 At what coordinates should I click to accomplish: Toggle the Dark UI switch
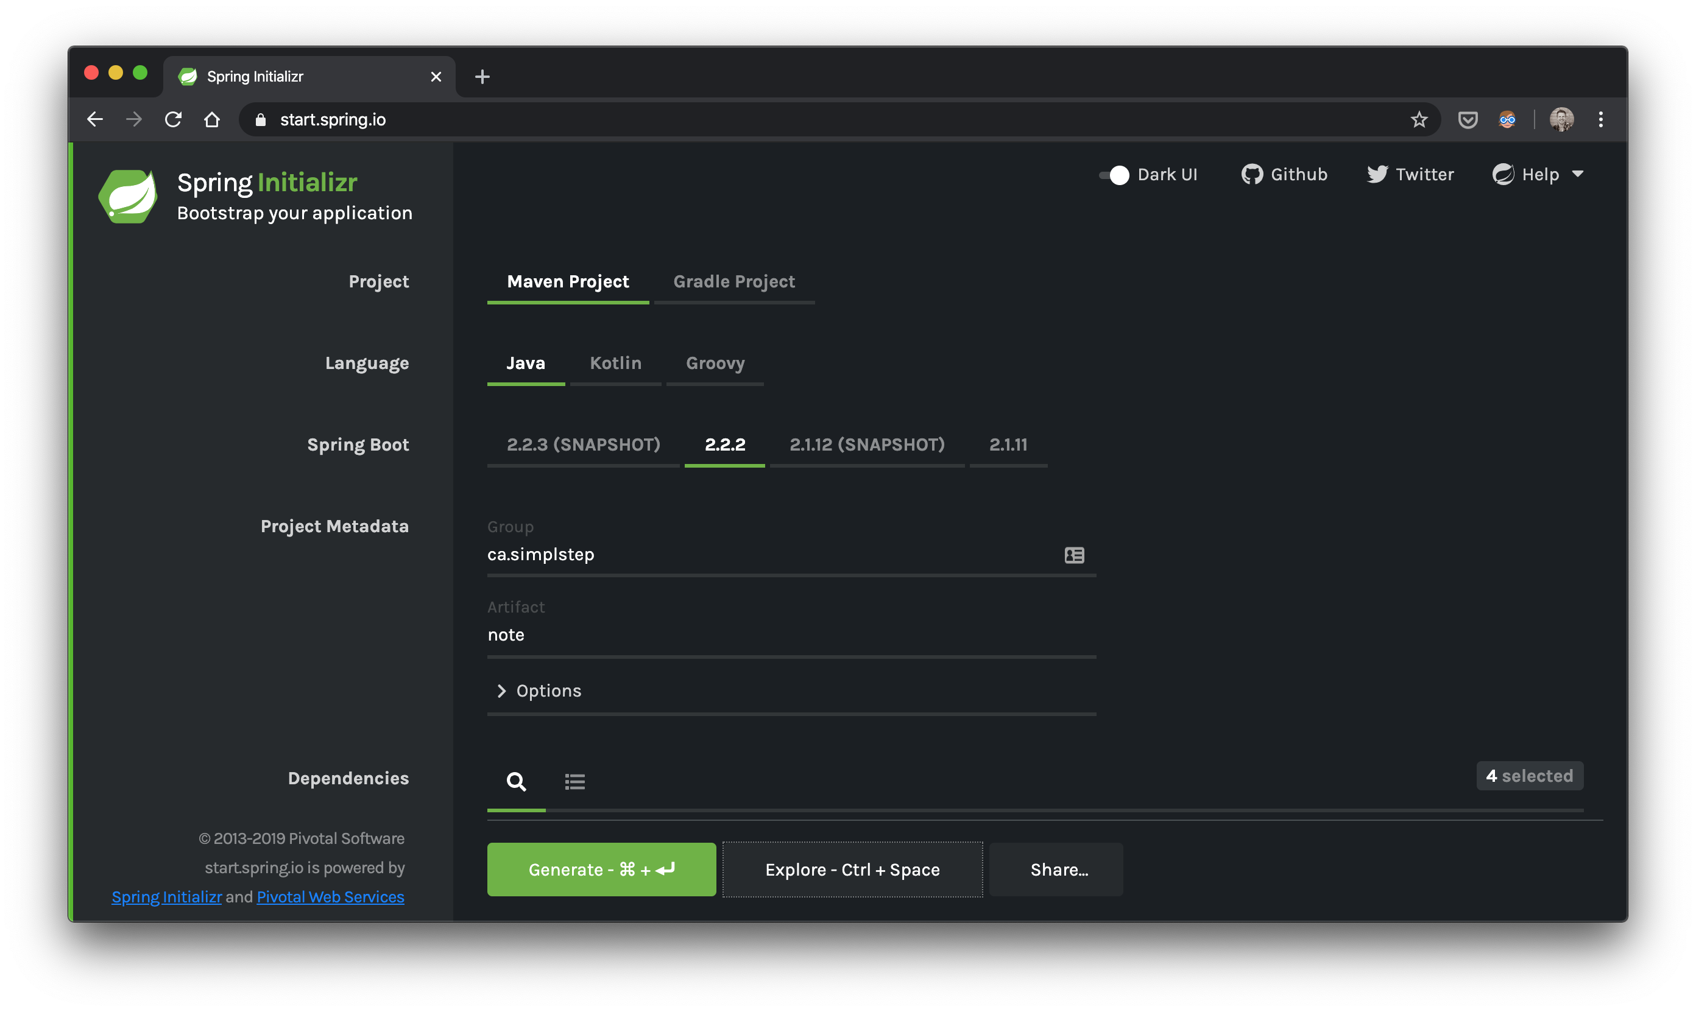point(1114,175)
